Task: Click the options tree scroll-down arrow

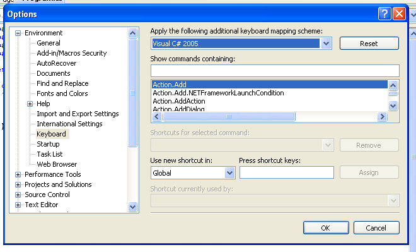Action: pos(132,207)
